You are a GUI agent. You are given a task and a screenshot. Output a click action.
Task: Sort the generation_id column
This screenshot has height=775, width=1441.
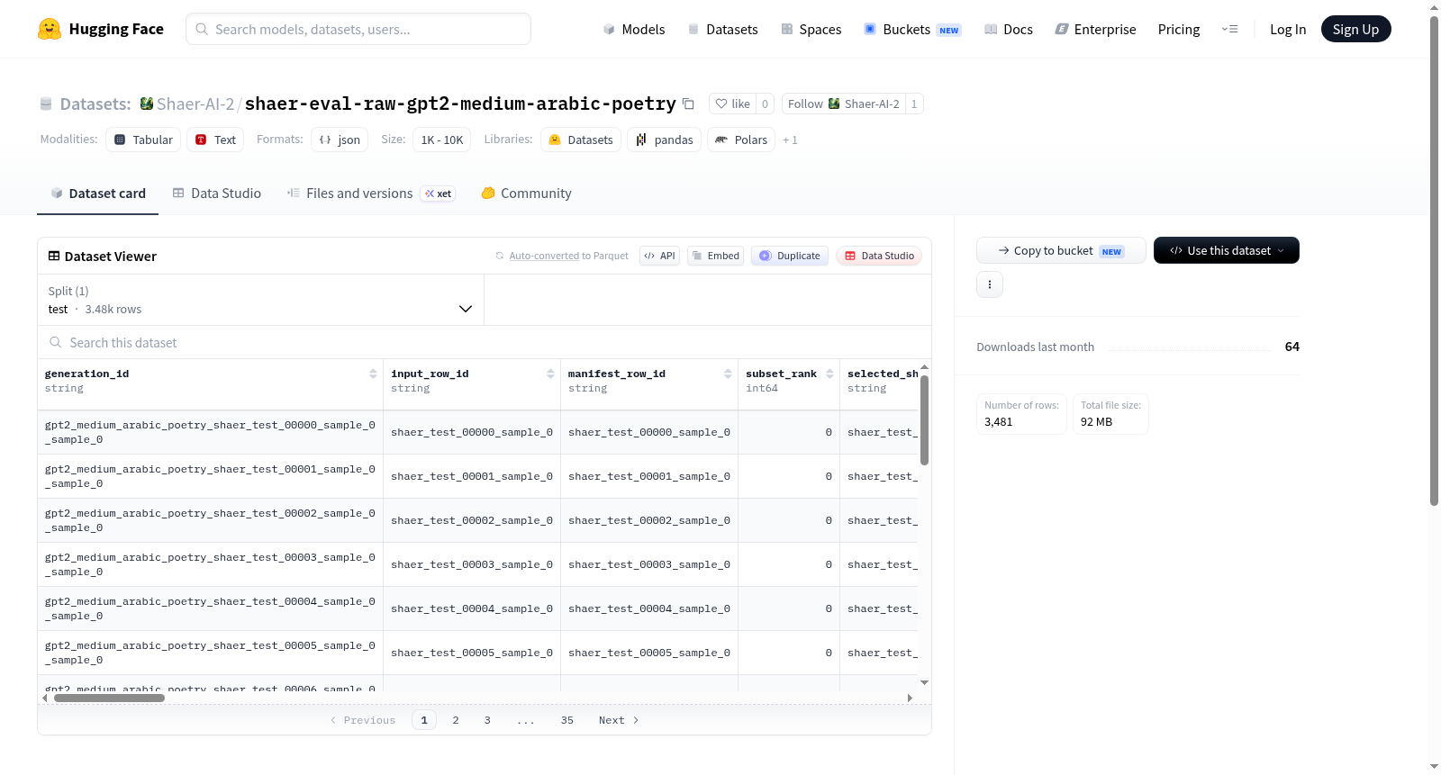pyautogui.click(x=373, y=374)
